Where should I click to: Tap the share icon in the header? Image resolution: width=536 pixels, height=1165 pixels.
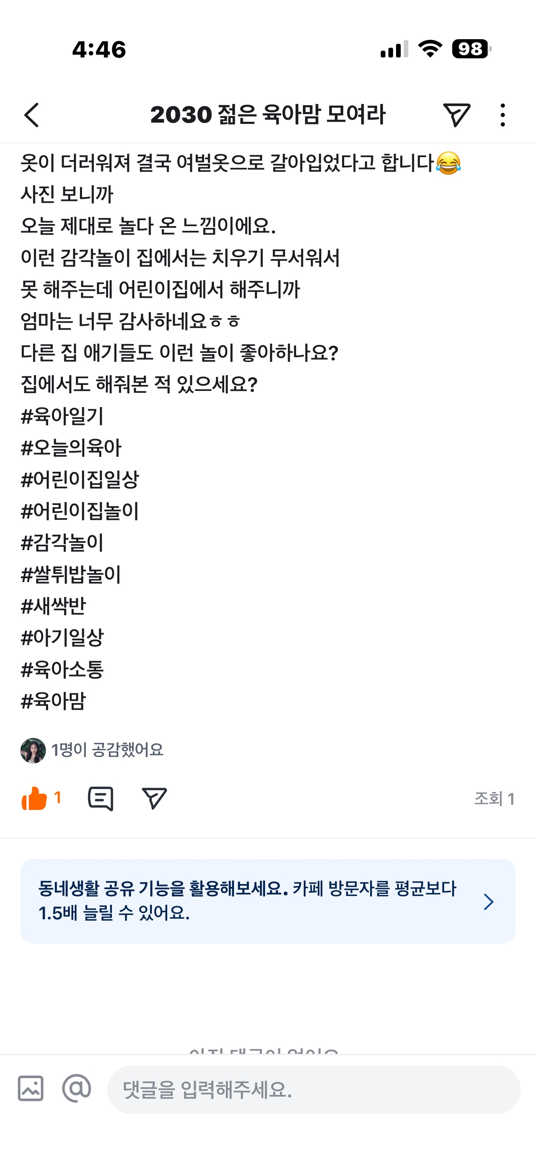click(456, 115)
